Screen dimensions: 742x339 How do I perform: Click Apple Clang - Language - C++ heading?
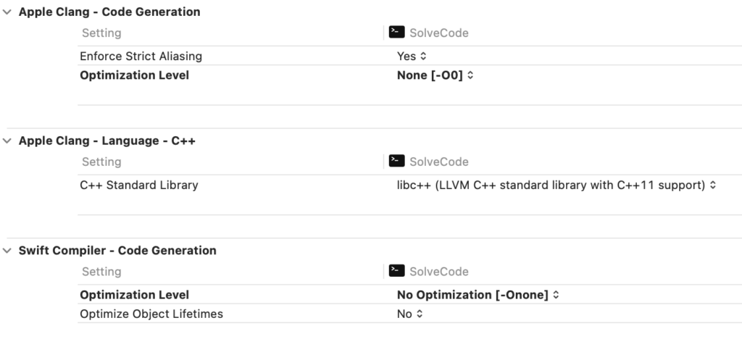coord(107,141)
